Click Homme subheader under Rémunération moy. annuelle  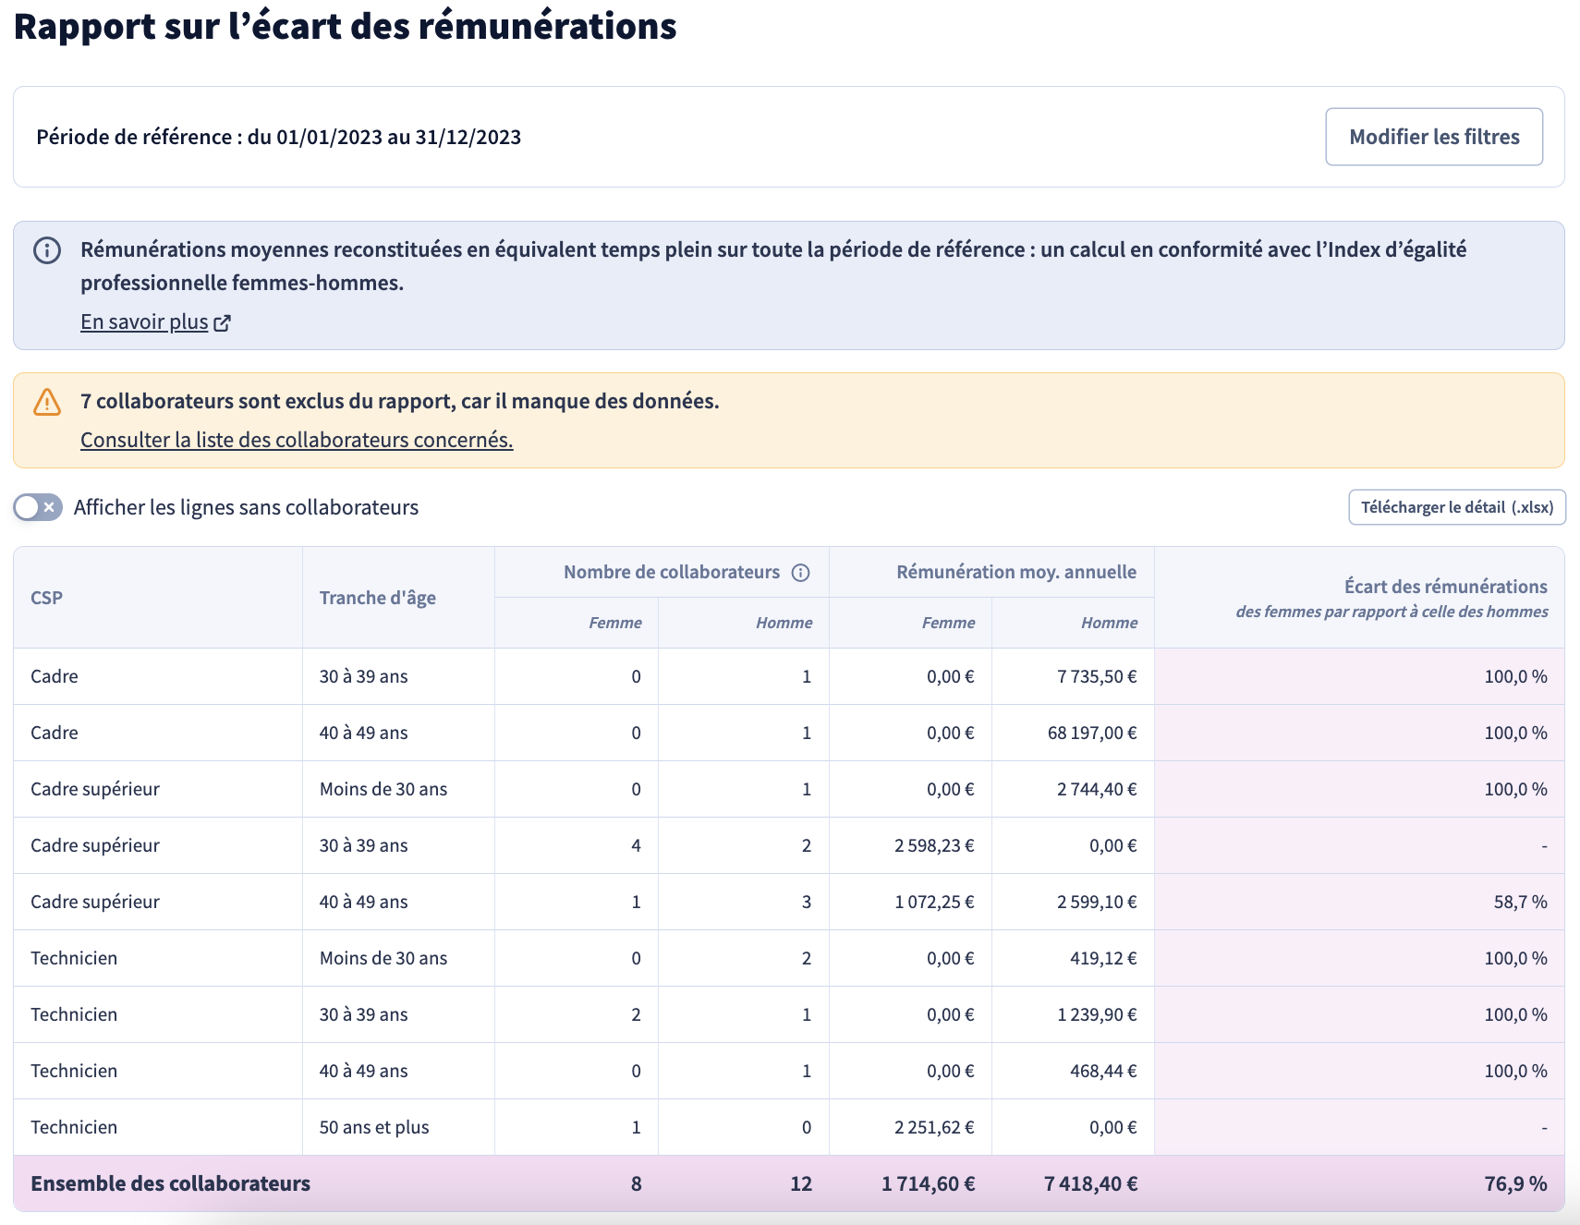[1109, 623]
